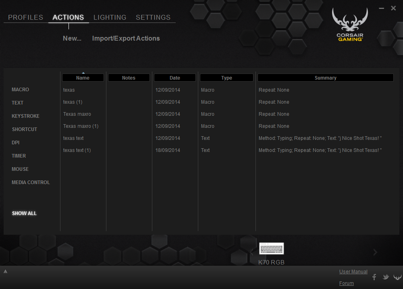This screenshot has height=289, width=403.
Task: Sort by the Summary column header
Action: (x=325, y=78)
